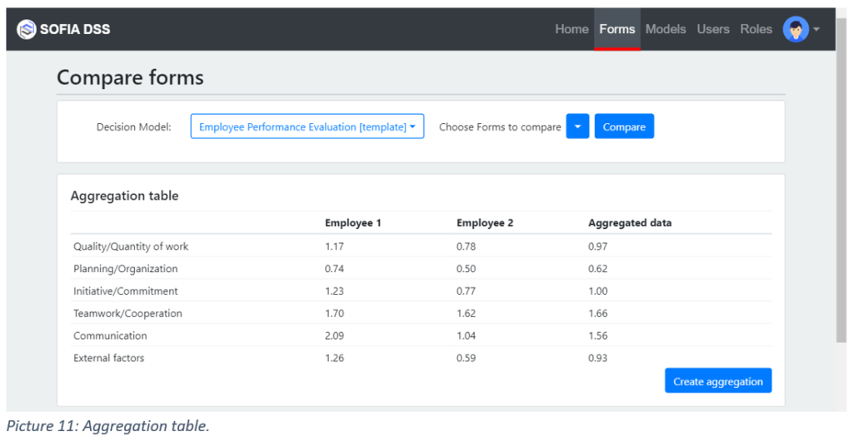Select the Employee 1 column header
The image size is (853, 442).
(352, 223)
